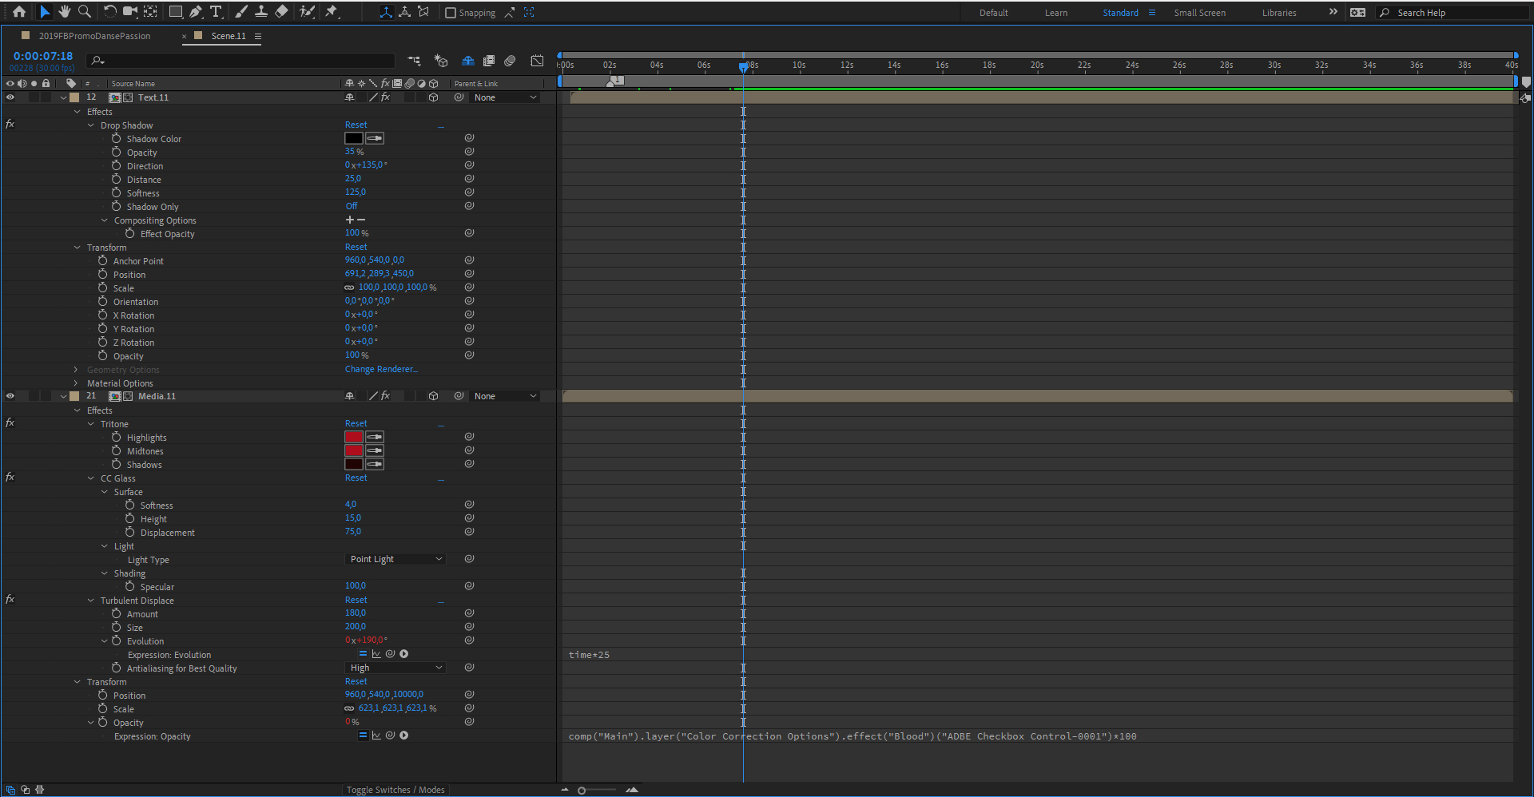The width and height of the screenshot is (1534, 797).
Task: Open the Tritone Highlights color swatch
Action: (353, 437)
